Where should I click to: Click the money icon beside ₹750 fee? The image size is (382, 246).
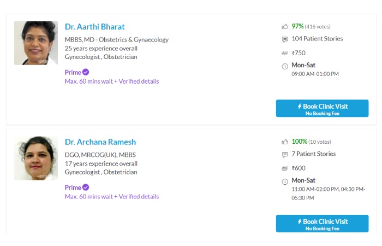click(285, 53)
